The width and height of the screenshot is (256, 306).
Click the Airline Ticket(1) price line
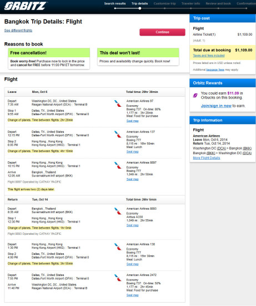click(223, 34)
